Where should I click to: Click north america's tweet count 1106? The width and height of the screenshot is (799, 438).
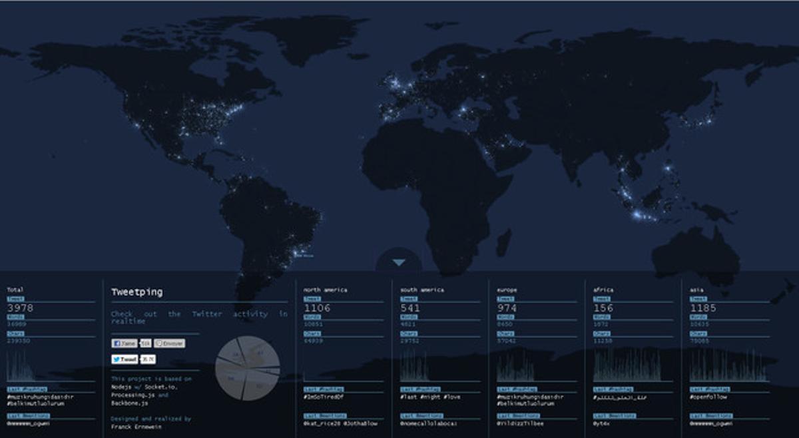[317, 308]
